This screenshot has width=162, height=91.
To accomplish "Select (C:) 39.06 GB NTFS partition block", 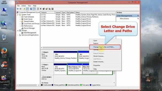I will [x=60, y=69].
